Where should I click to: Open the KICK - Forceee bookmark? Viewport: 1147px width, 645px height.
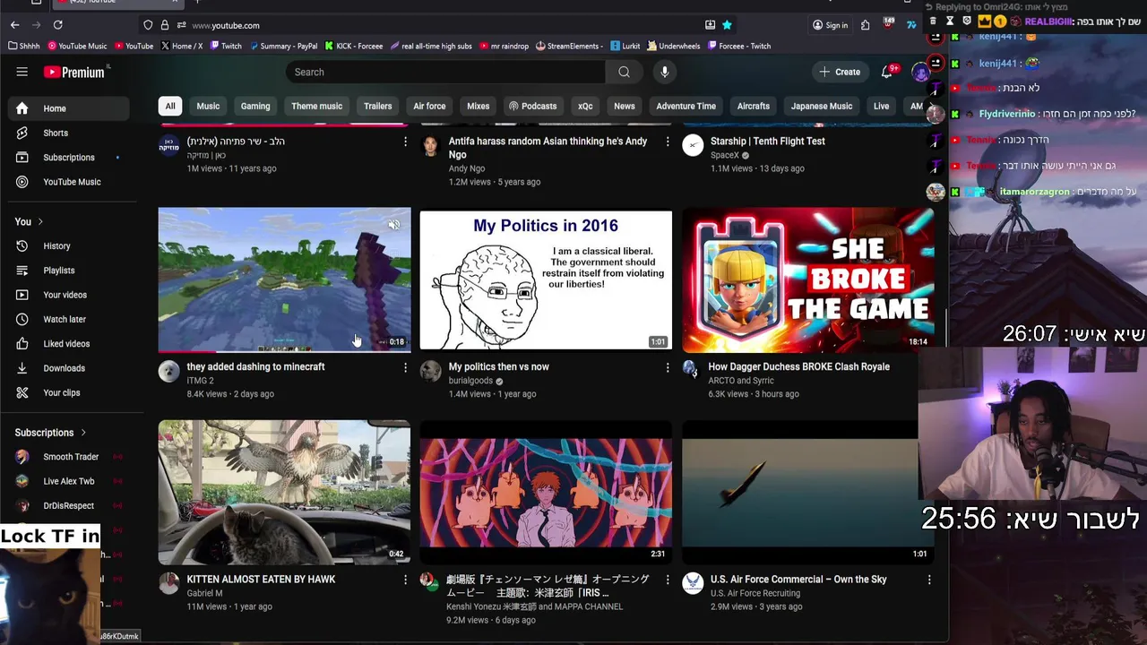click(x=353, y=46)
